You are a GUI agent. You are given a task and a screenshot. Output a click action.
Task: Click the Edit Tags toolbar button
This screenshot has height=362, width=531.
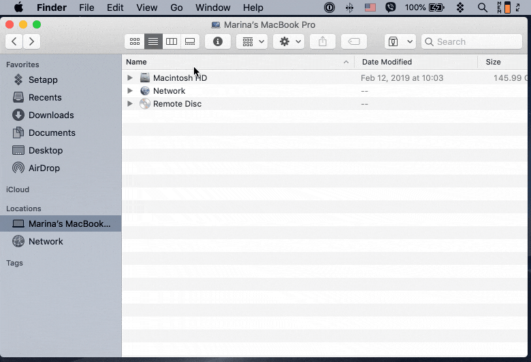point(354,41)
